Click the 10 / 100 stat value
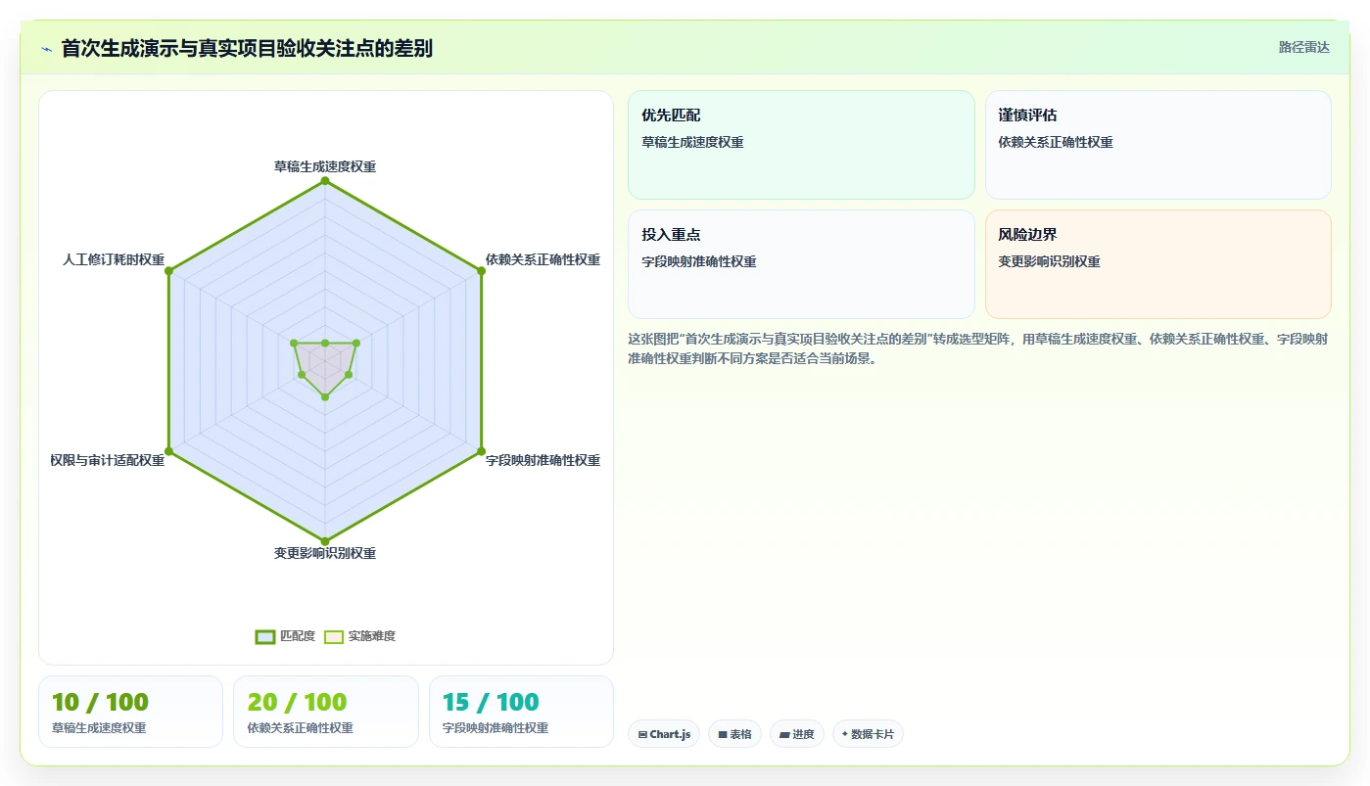The height and width of the screenshot is (786, 1370). [100, 702]
